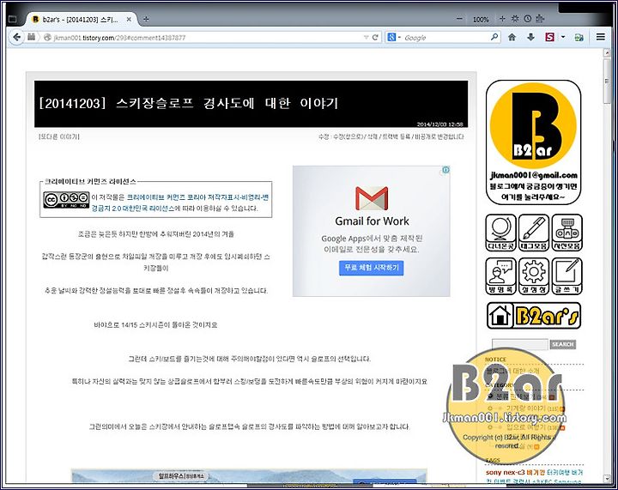Open the pen 태그모음 sidebar icon

[x=534, y=233]
